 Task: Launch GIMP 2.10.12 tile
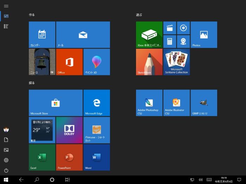203,102
